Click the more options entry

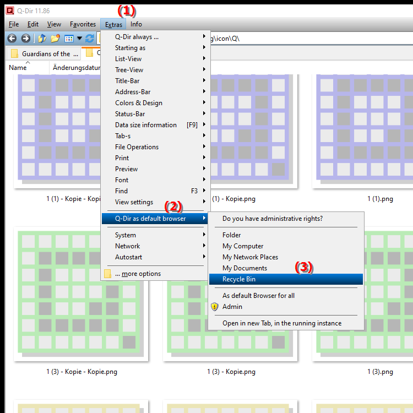point(155,274)
